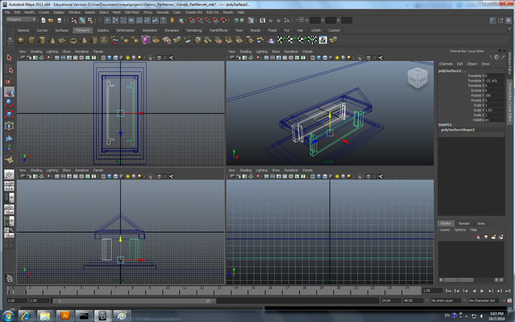Open the Polygons menu set dropdown

click(21, 19)
